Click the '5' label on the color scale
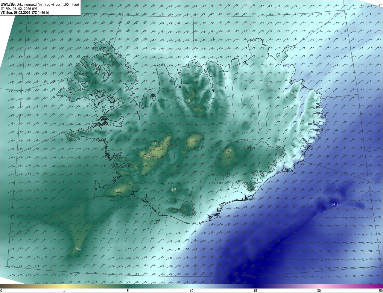 click(128, 291)
